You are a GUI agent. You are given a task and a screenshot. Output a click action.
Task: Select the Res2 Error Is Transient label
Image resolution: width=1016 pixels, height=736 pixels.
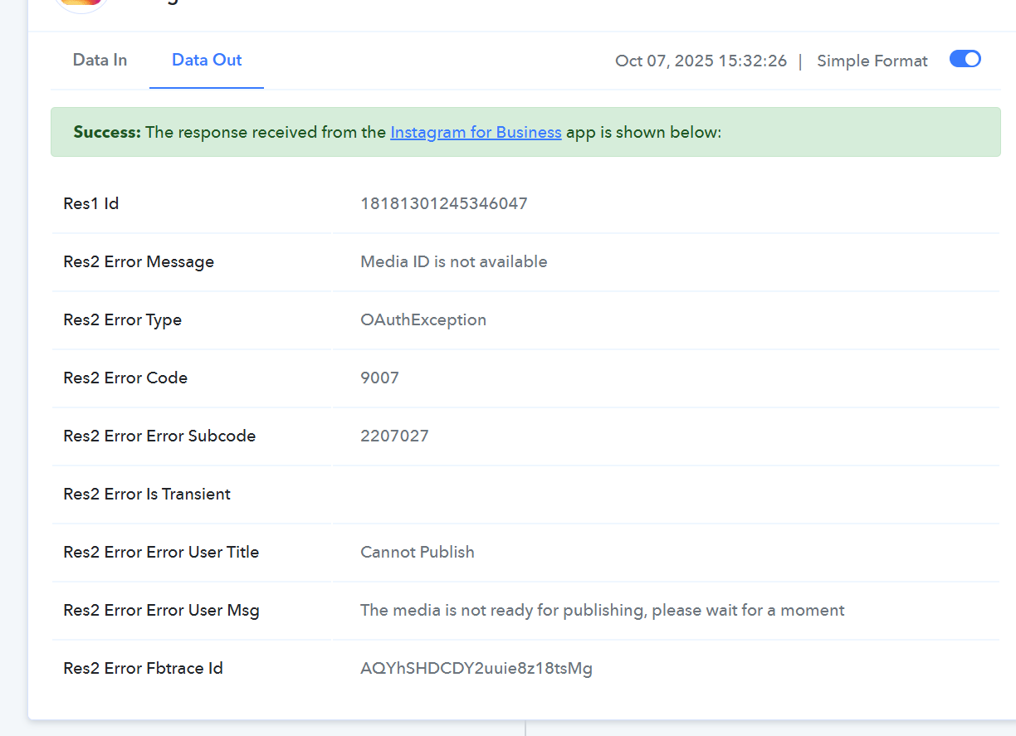point(147,495)
